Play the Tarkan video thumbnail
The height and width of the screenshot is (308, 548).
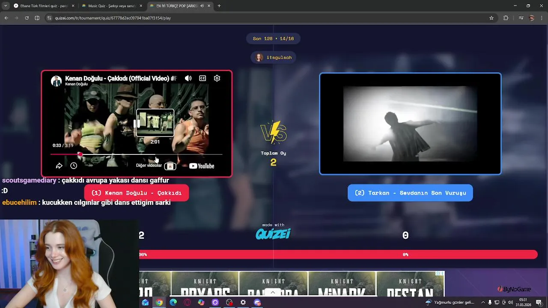410,124
